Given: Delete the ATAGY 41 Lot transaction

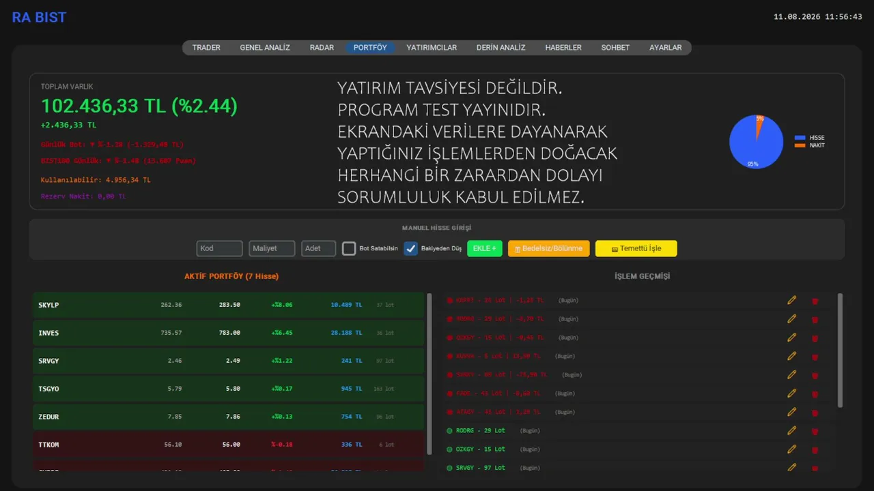Looking at the screenshot, I should coord(815,413).
